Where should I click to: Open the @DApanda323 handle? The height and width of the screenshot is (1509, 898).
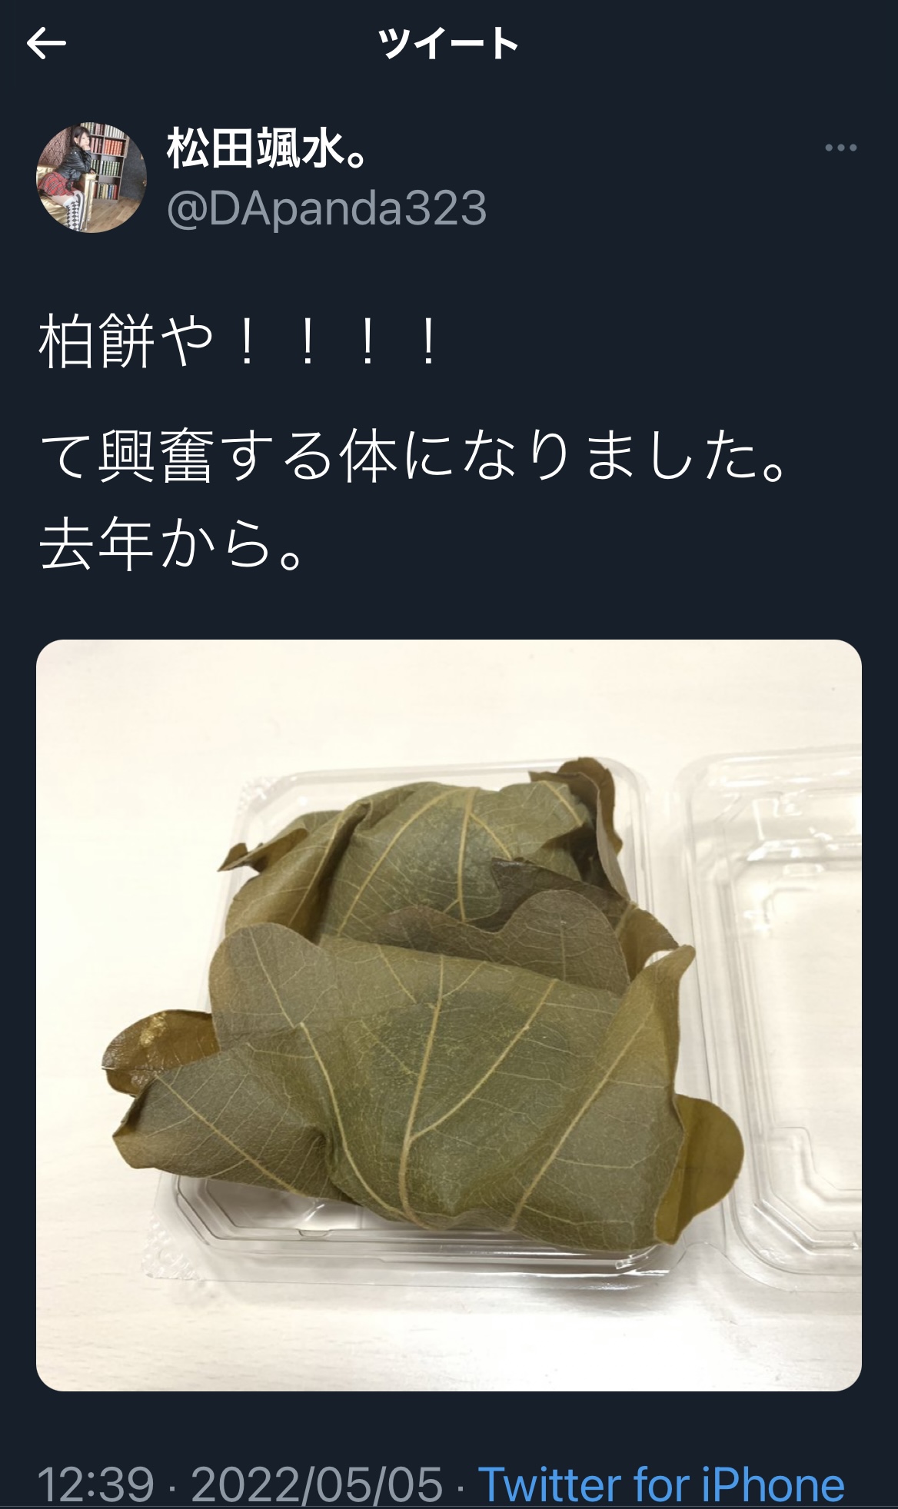tap(327, 208)
